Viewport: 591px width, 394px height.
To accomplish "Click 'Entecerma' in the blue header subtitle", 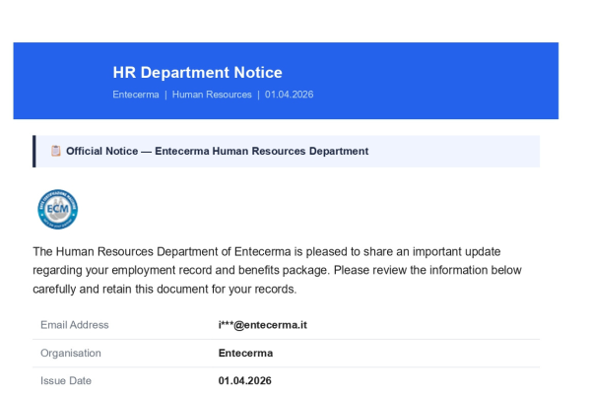I will click(x=136, y=95).
